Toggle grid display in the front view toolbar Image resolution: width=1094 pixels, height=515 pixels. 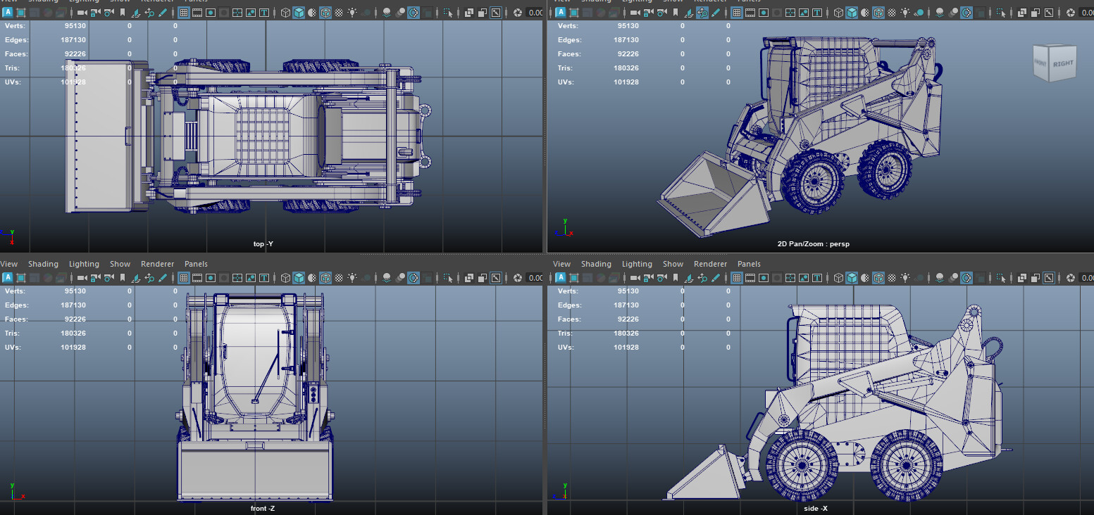(184, 278)
